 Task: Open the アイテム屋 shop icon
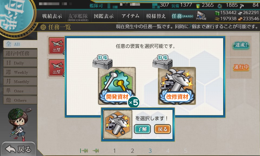(x=201, y=16)
